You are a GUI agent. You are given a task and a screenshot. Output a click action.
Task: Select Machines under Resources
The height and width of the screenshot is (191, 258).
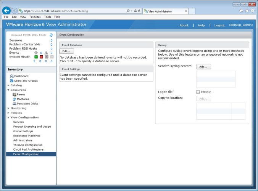coord(23,99)
